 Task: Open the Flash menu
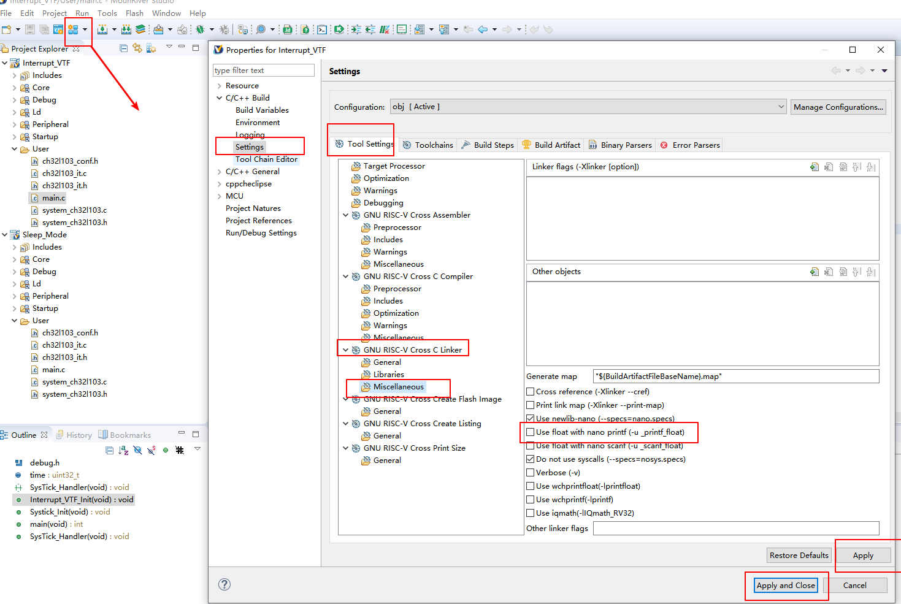[134, 13]
